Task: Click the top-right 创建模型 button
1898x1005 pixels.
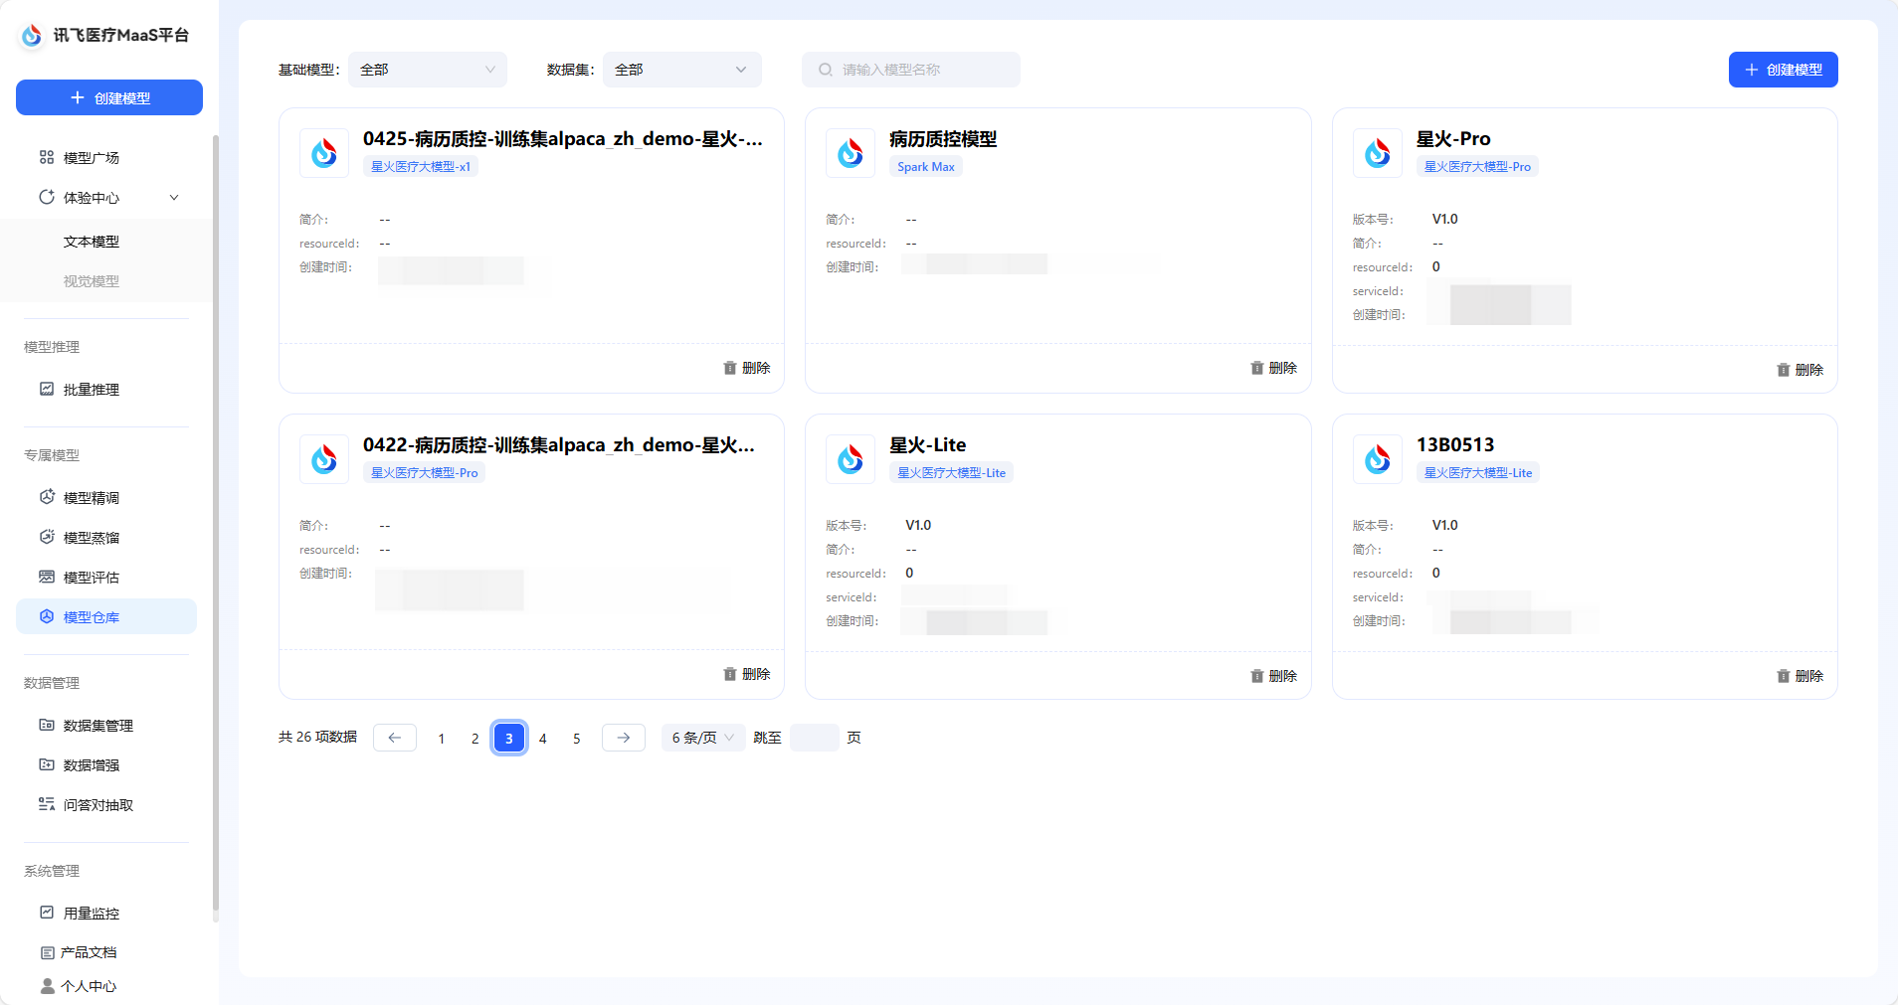Action: pyautogui.click(x=1784, y=70)
